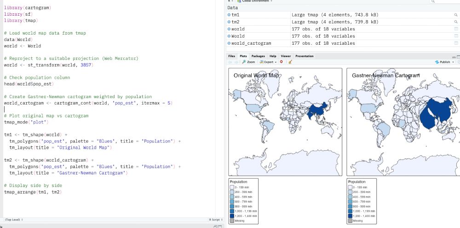Screen dimensions: 460x228
Task: Expand the tm2 object in Environment
Action: (x=229, y=22)
